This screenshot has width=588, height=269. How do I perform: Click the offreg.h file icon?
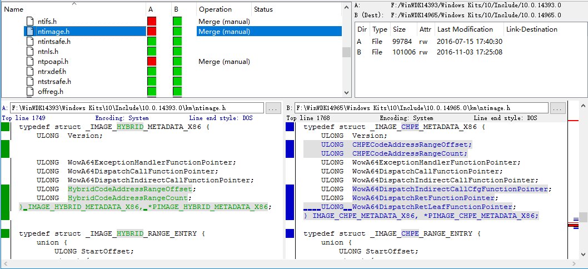(30, 91)
